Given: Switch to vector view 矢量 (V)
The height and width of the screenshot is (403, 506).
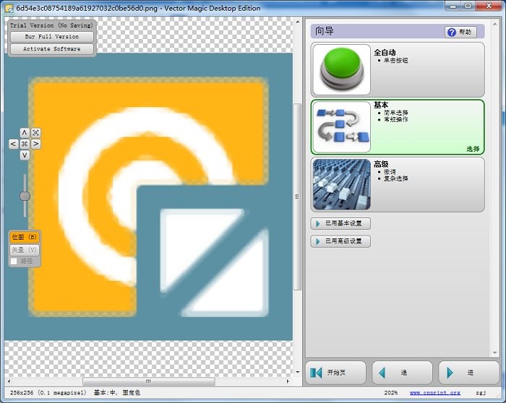Looking at the screenshot, I should (x=24, y=249).
